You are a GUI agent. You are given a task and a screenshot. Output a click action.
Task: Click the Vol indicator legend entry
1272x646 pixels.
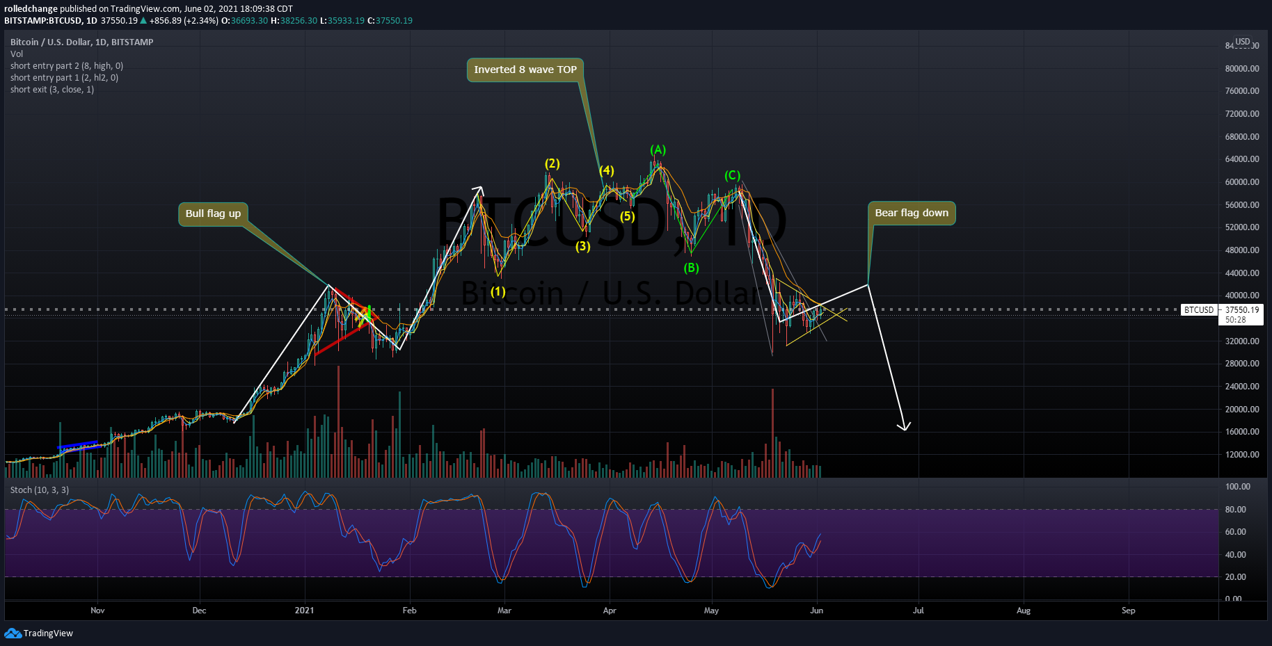(17, 54)
